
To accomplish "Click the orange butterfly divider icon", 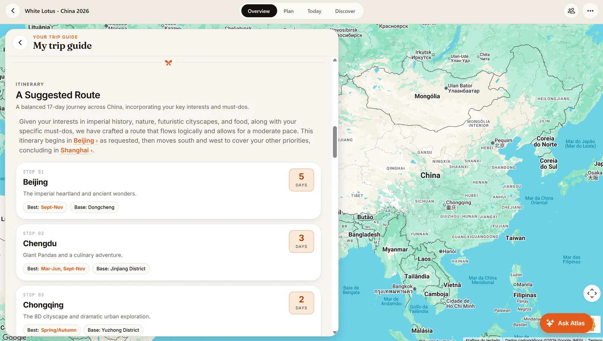I will (168, 63).
